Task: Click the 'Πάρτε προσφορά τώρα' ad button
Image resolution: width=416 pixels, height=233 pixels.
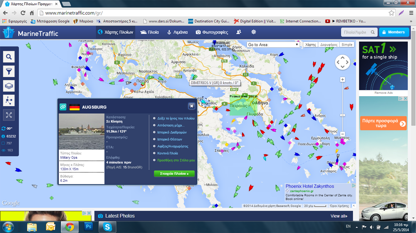Action: click(383, 123)
